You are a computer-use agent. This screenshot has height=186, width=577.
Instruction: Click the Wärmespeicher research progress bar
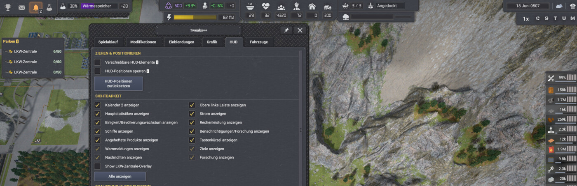(x=99, y=6)
